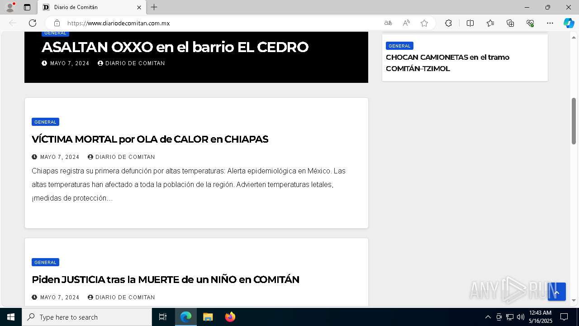579x326 pixels.
Task: Add this page to favorites star
Action: (x=424, y=23)
